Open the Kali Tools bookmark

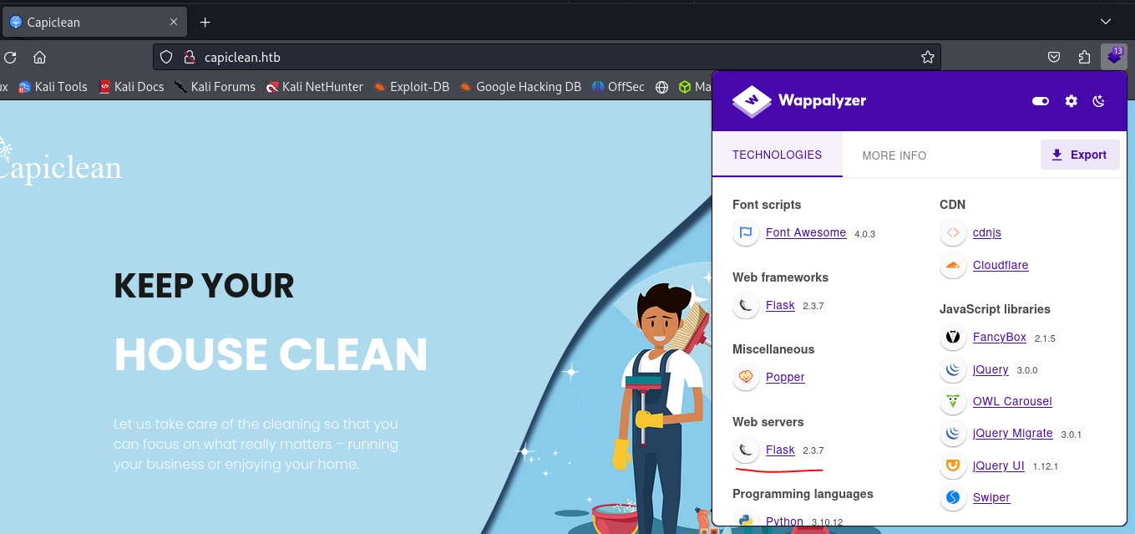(x=53, y=86)
